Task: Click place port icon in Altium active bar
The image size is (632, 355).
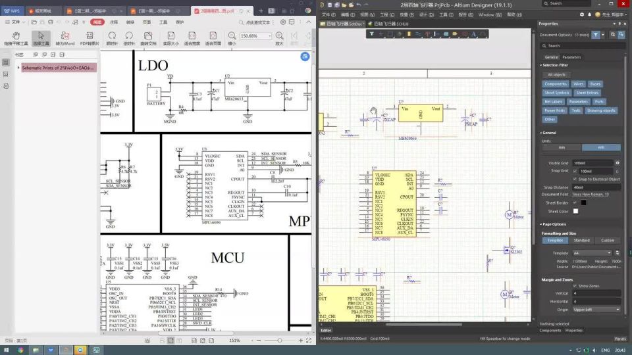Action: click(455, 34)
